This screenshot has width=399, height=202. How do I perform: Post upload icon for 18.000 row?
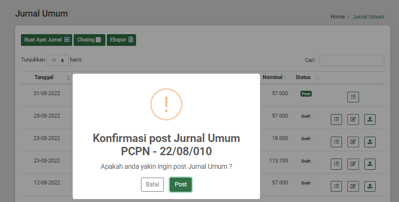370,142
